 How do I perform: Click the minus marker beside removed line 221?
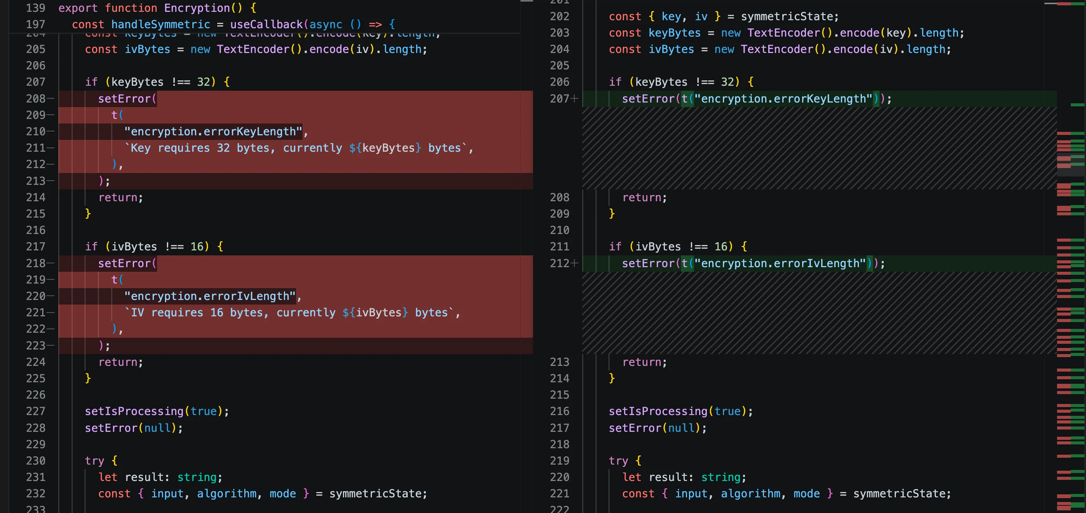click(51, 313)
